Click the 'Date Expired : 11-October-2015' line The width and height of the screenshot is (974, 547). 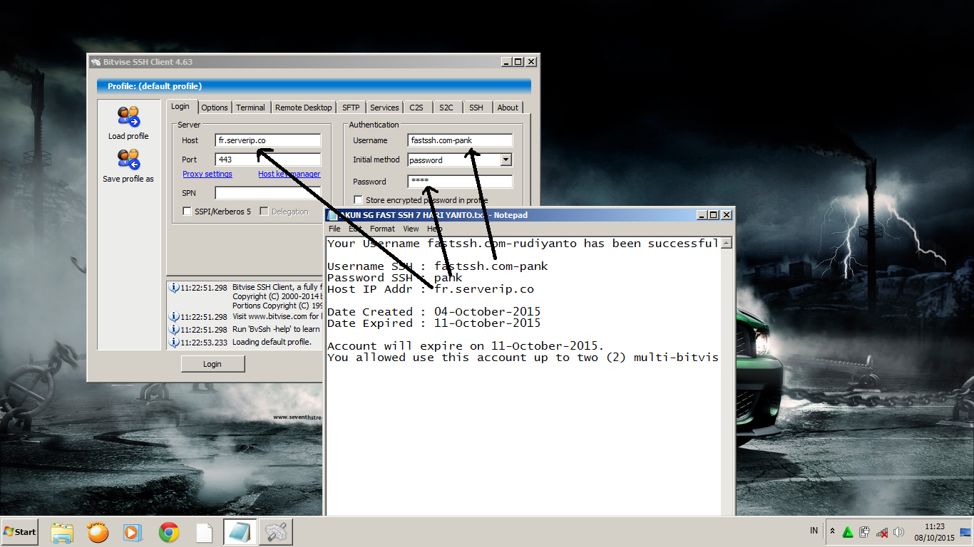pyautogui.click(x=434, y=323)
